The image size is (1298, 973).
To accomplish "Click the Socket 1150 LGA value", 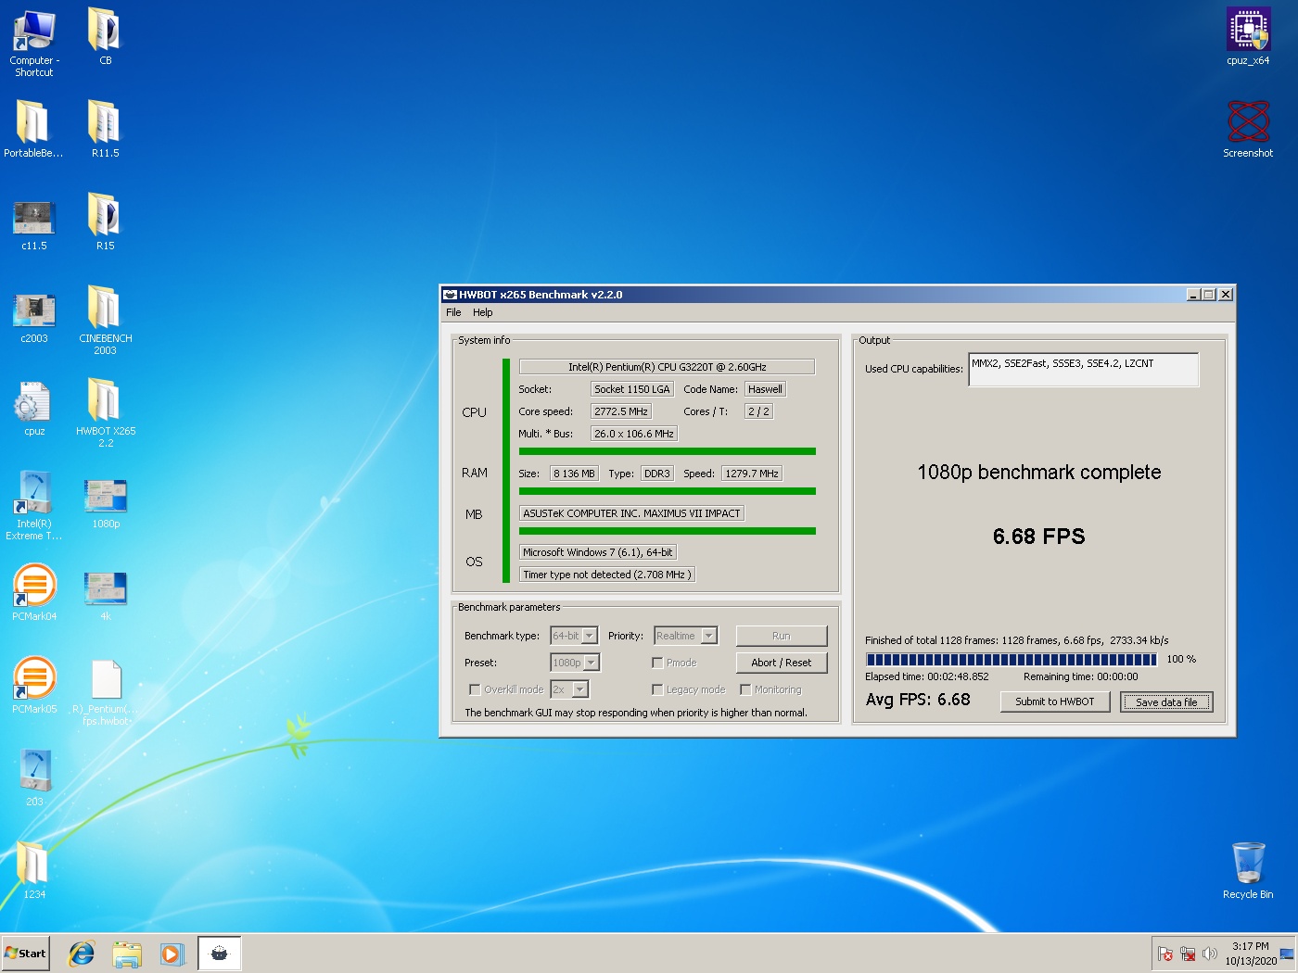I will (631, 389).
